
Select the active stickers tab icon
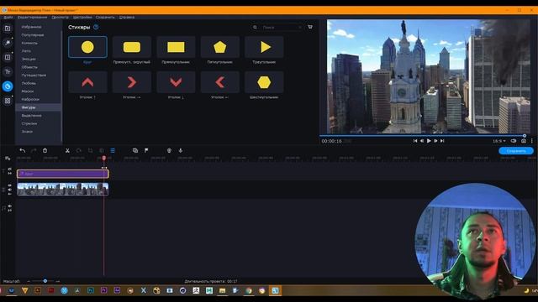coord(8,86)
